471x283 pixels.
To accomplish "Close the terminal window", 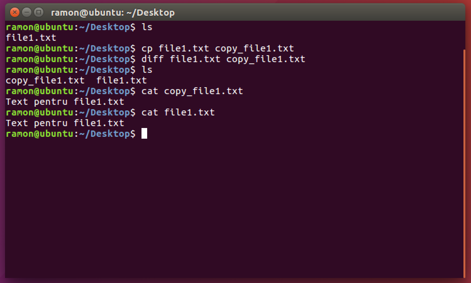I will [15, 13].
